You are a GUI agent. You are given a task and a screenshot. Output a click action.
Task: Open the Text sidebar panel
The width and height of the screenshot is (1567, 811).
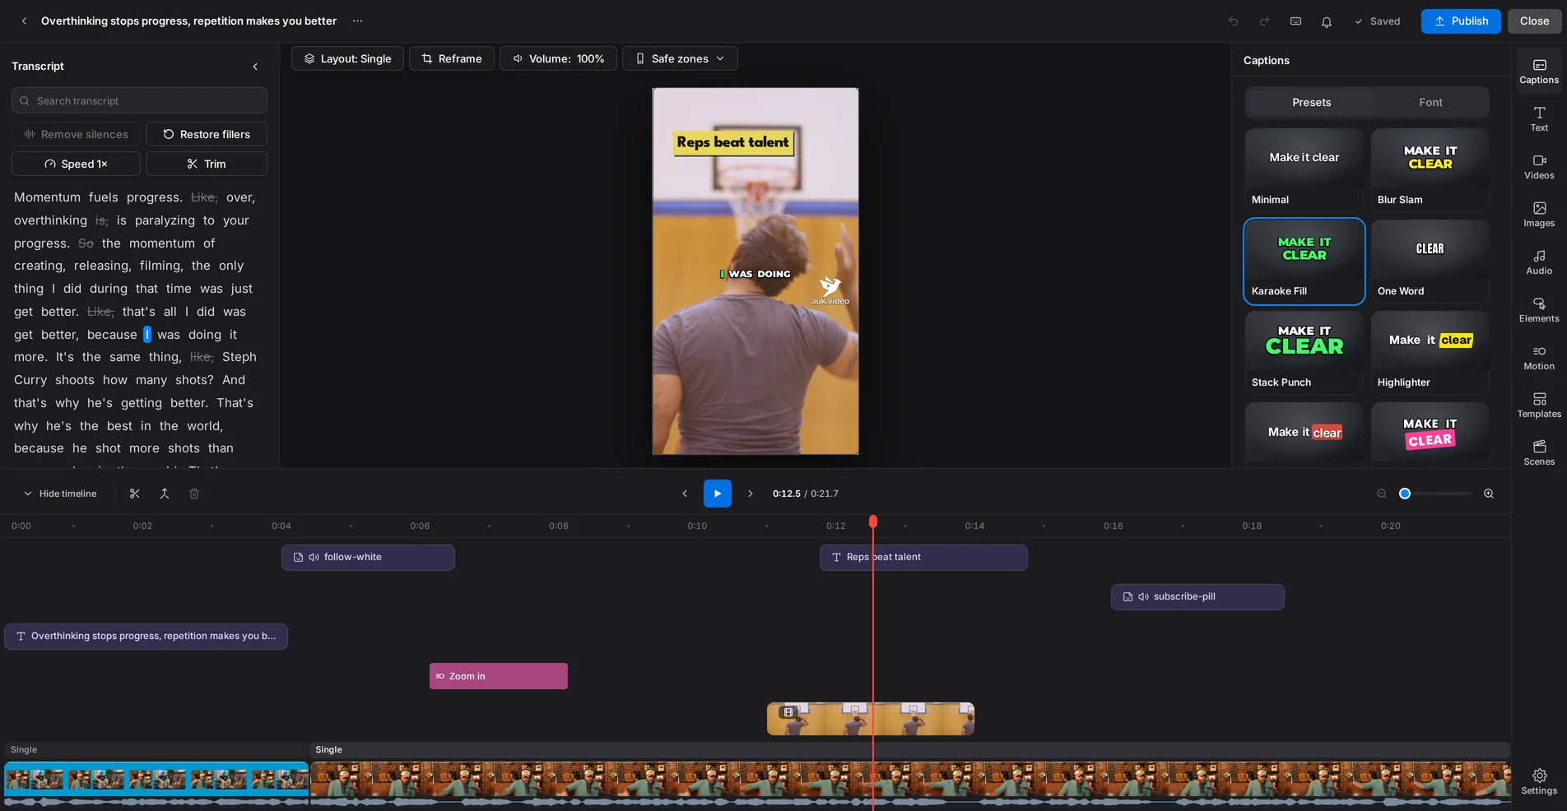point(1538,119)
